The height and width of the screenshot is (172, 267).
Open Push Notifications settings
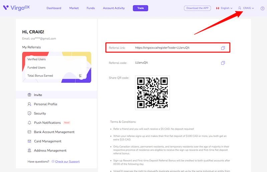[47, 122]
